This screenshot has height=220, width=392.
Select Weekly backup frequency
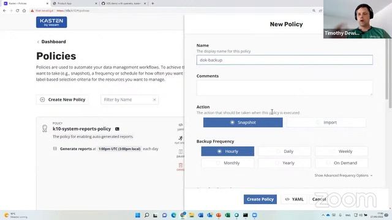(341, 151)
